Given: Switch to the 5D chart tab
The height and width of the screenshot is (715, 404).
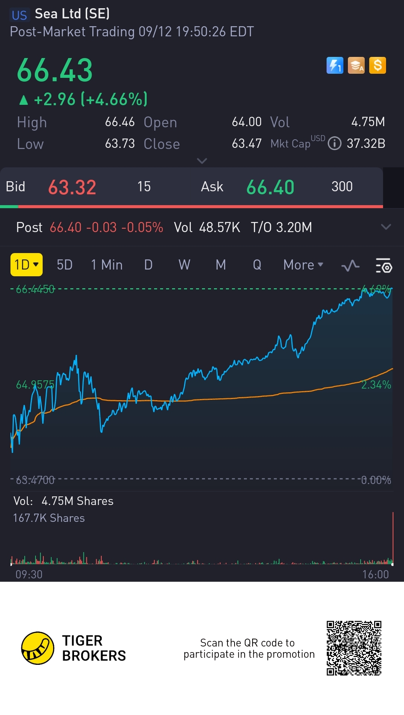Looking at the screenshot, I should pos(65,265).
